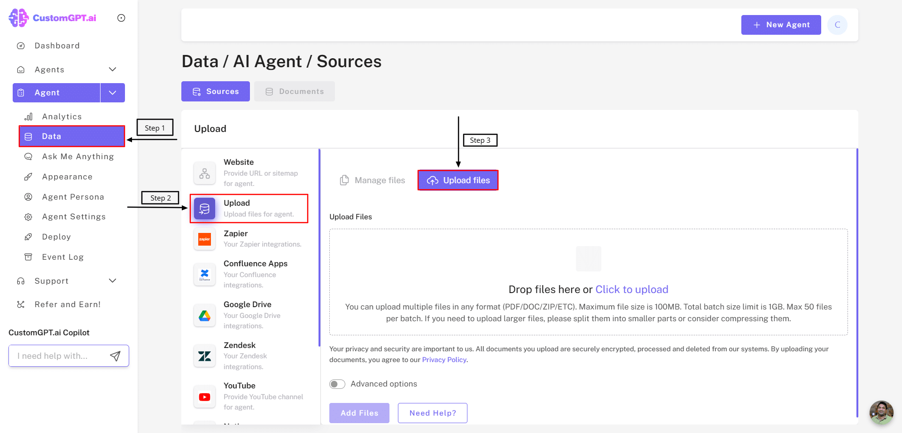
Task: Open the Manage files tab
Action: pos(373,180)
